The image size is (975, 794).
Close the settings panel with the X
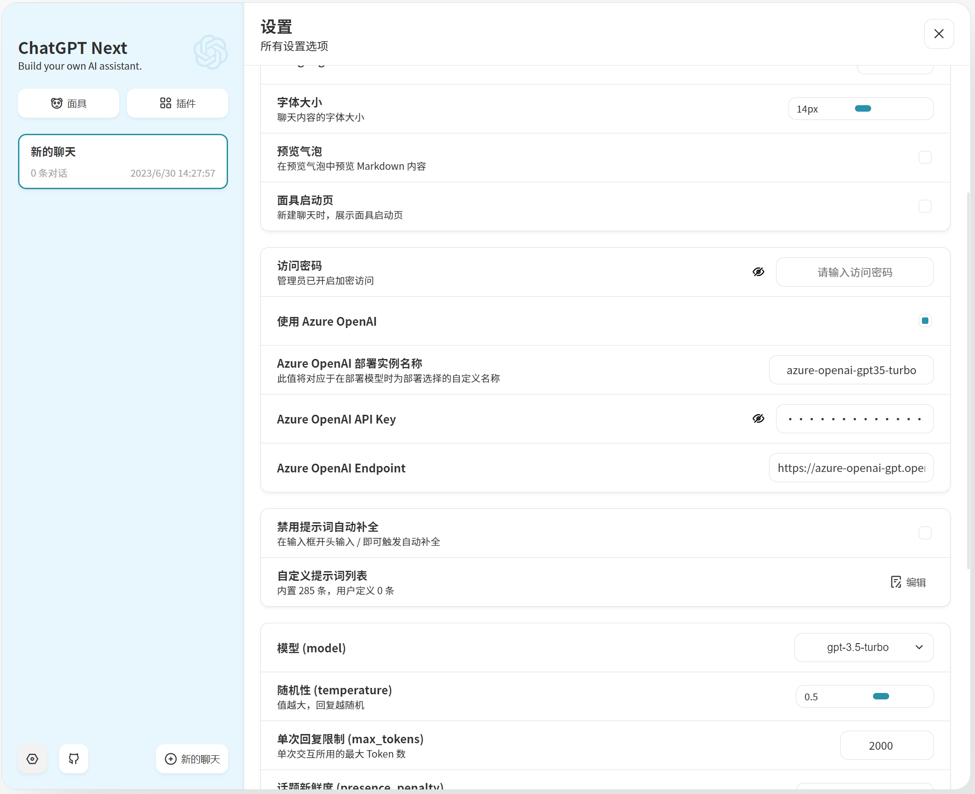(x=939, y=34)
